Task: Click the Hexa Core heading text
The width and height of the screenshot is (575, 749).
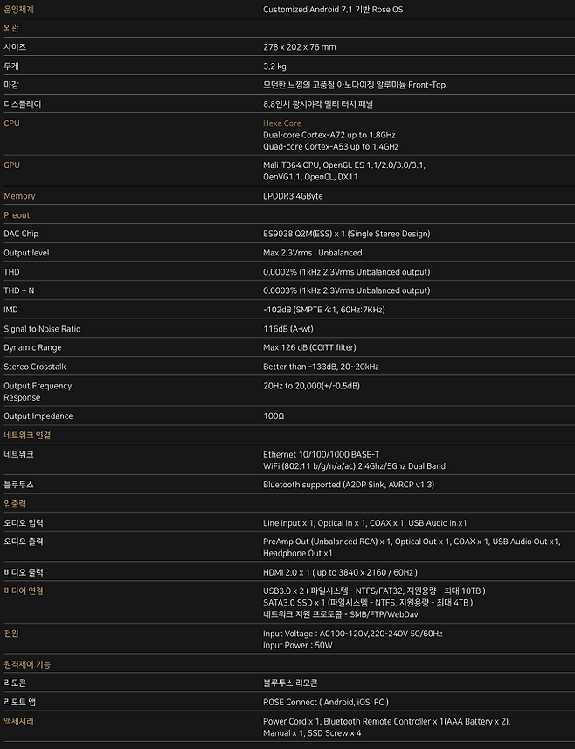Action: [281, 123]
